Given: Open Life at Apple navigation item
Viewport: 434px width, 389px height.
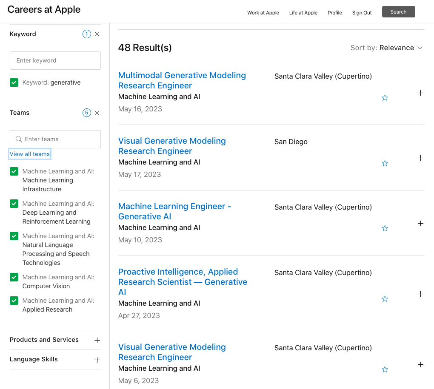Looking at the screenshot, I should 303,13.
